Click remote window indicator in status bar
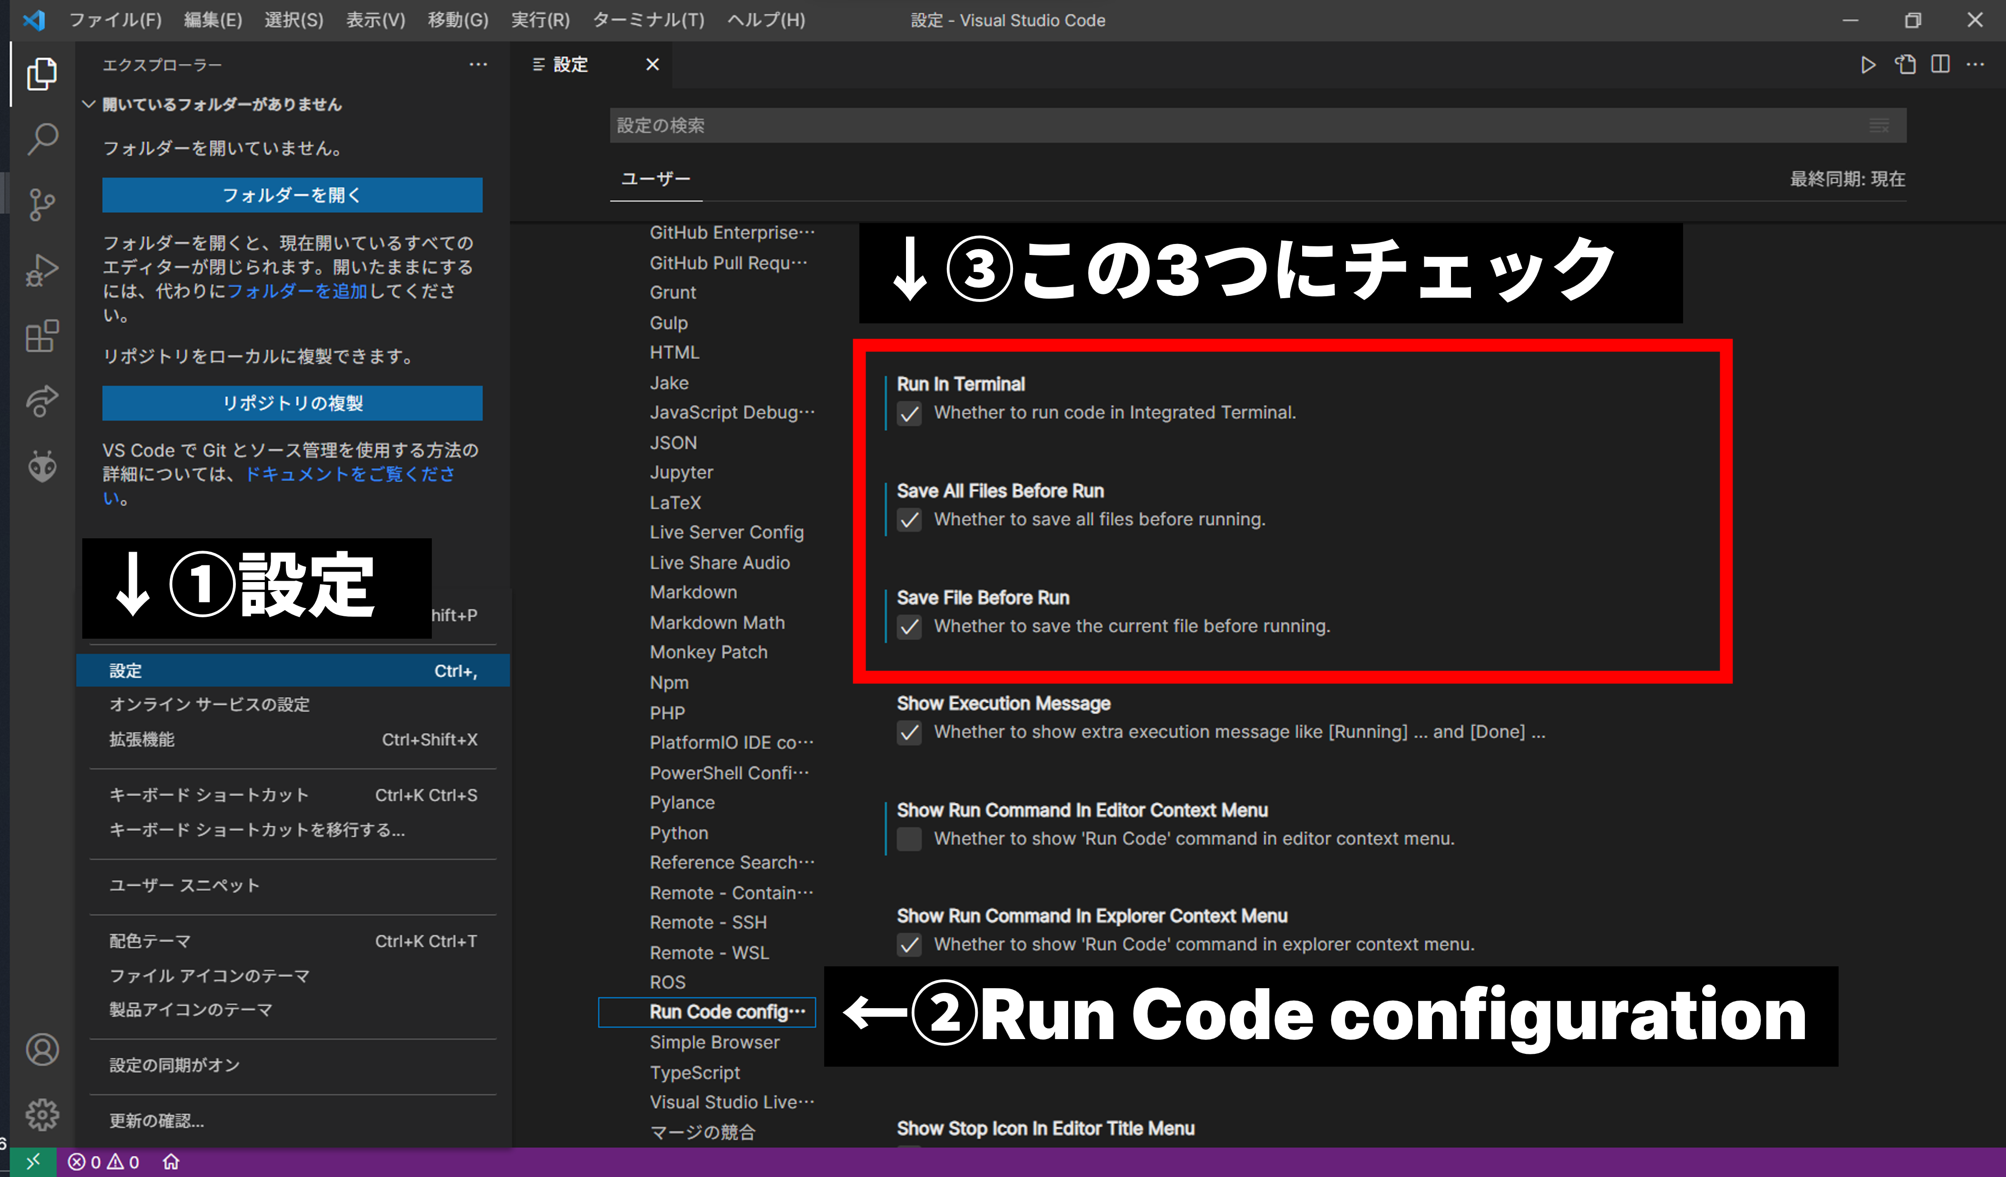Image resolution: width=2006 pixels, height=1177 pixels. [x=33, y=1162]
